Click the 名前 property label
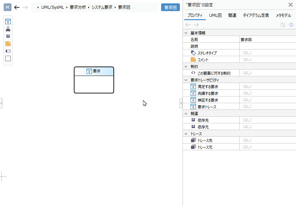This screenshot has width=296, height=206. pos(194,40)
